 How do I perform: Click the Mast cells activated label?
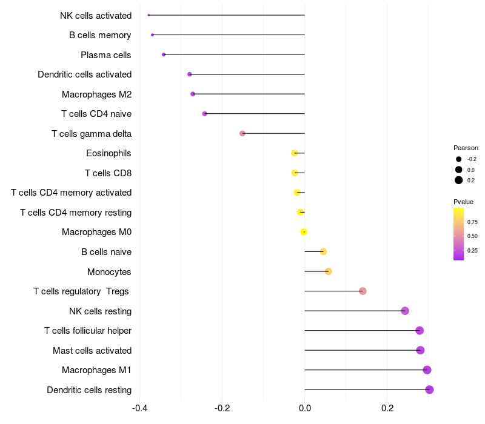pos(92,351)
